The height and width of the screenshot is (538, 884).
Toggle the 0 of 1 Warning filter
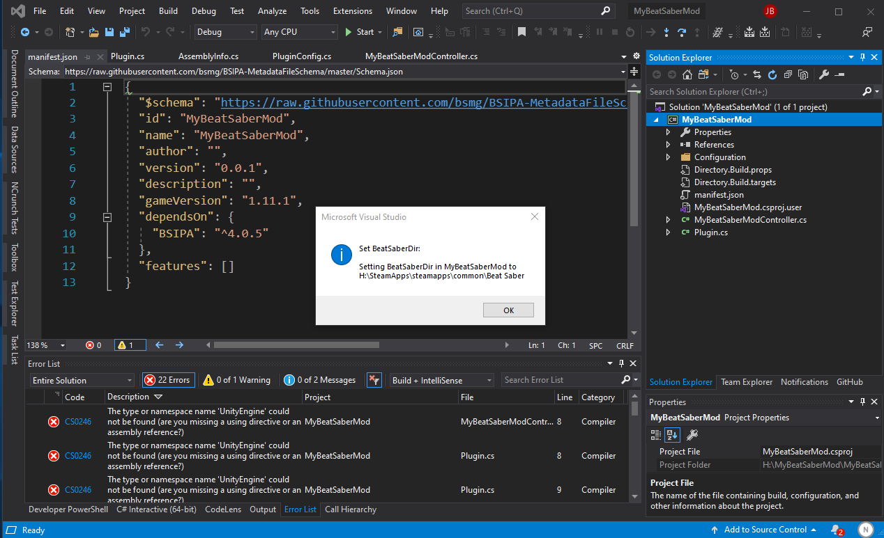pyautogui.click(x=236, y=380)
